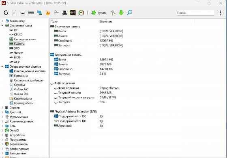Open the memory module toolbar icon

pos(31,12)
